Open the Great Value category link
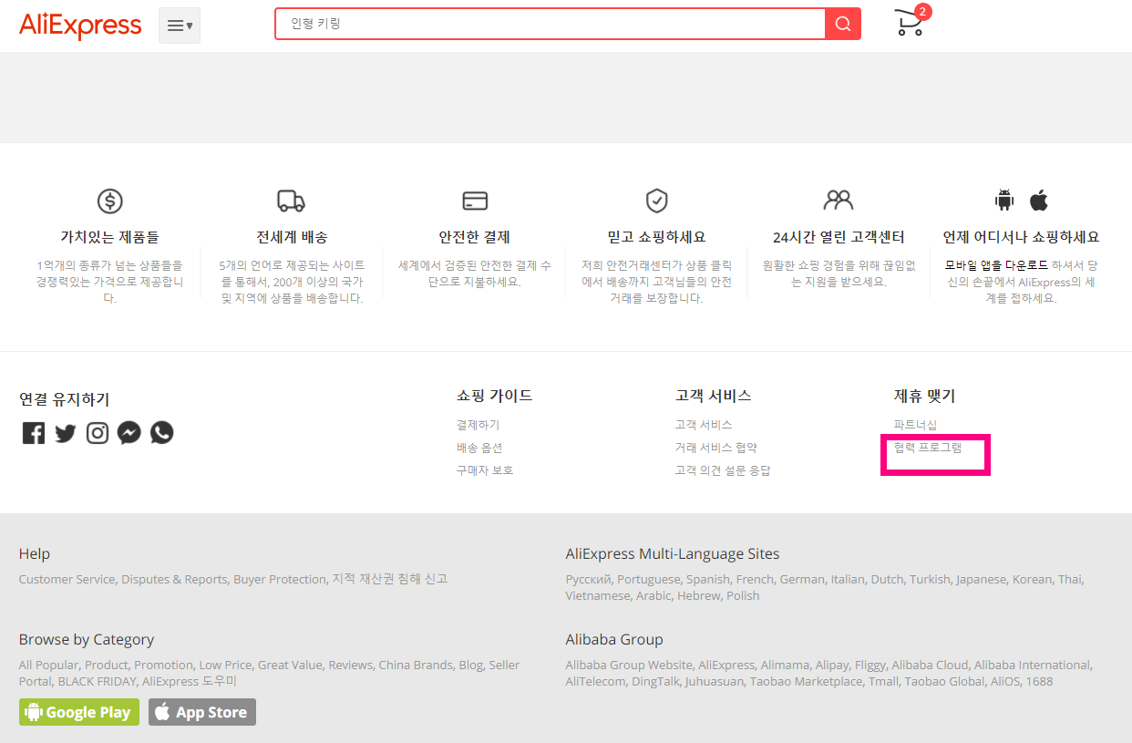This screenshot has height=743, width=1132. point(289,665)
